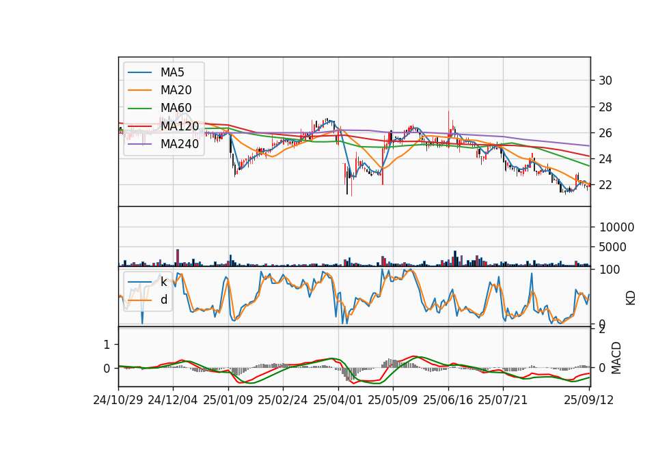This screenshot has height=471, width=656.
Task: Click the k legend label in KD panel
Action: tap(163, 282)
